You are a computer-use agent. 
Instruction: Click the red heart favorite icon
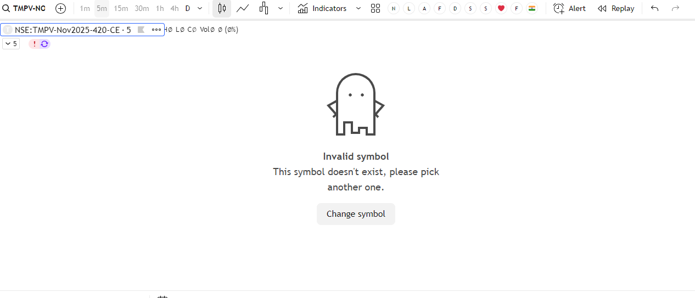click(501, 9)
